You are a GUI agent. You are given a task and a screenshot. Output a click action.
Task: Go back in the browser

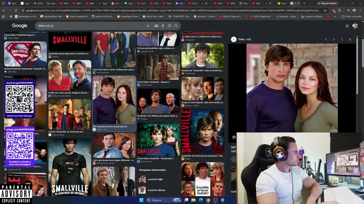click(4, 10)
